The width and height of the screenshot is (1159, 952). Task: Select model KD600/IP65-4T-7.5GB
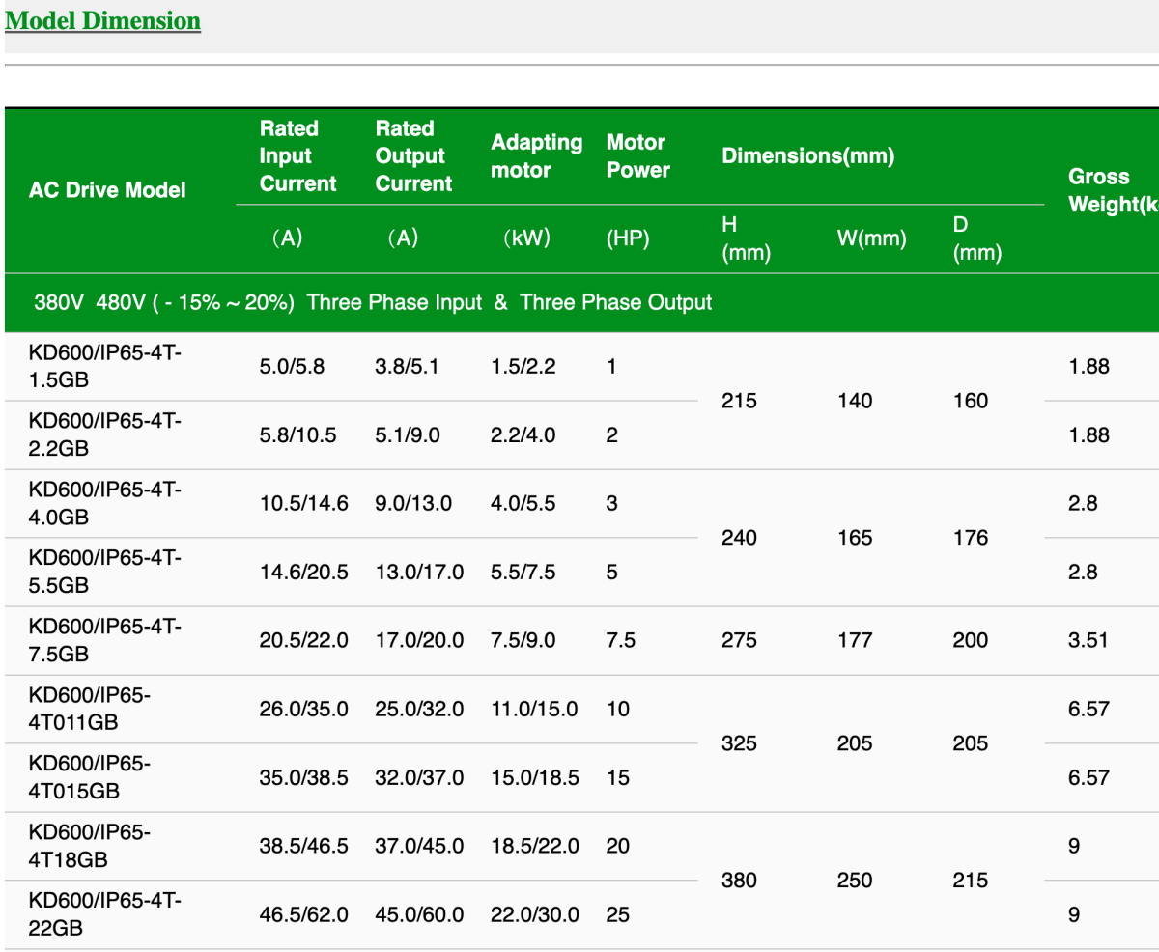coord(105,640)
